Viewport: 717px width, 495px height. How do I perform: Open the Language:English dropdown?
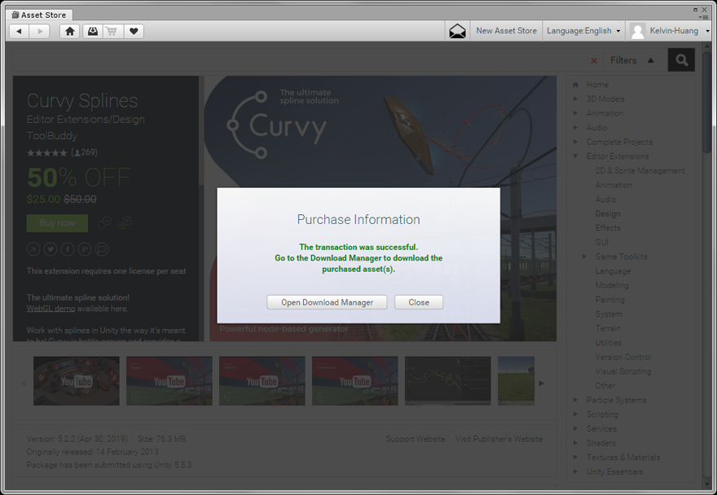coord(583,31)
